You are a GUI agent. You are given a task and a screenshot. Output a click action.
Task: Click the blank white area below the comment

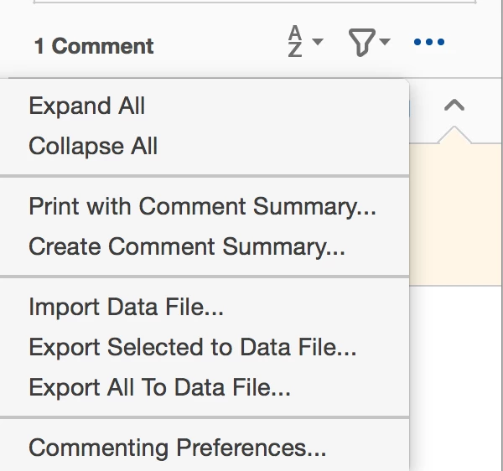[x=456, y=377]
